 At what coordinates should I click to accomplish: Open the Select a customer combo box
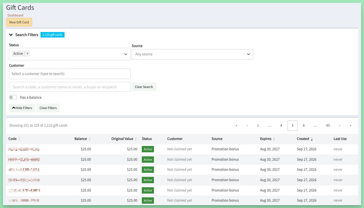point(70,74)
